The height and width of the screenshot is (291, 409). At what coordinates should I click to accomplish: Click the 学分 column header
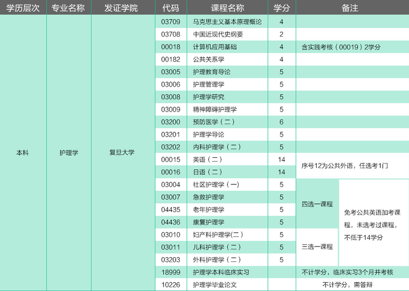(x=282, y=8)
